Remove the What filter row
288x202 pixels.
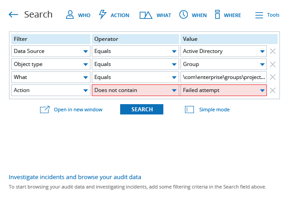273,77
